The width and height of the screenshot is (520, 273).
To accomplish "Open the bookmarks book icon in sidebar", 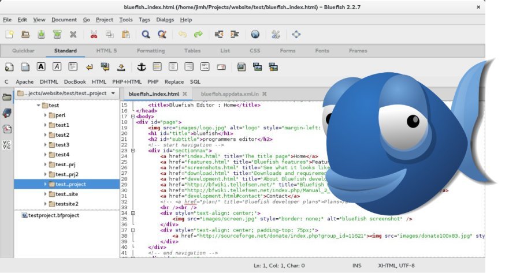I will point(7,113).
